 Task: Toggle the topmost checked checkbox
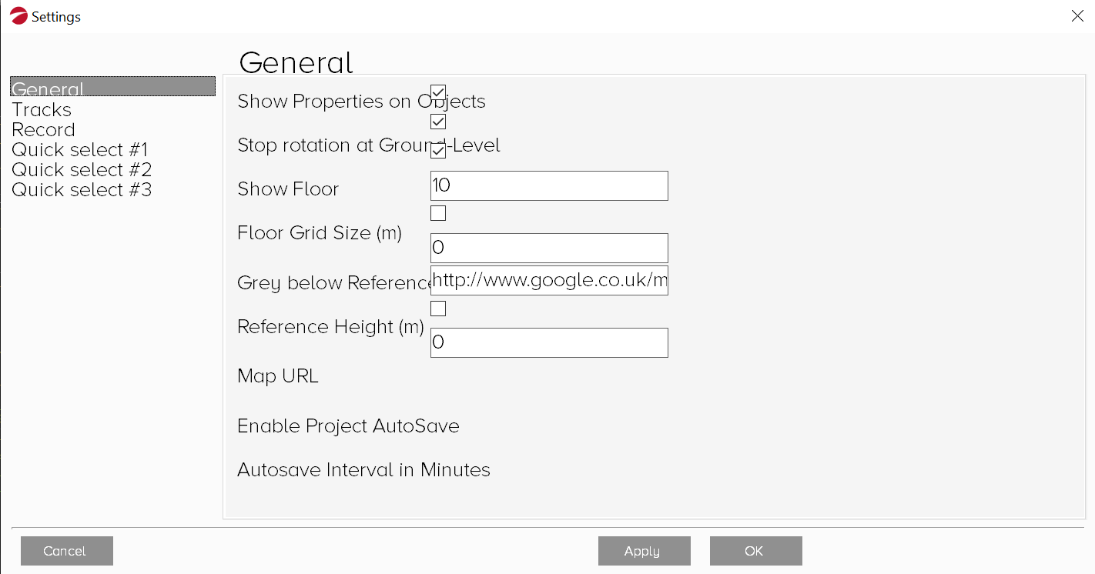click(438, 92)
